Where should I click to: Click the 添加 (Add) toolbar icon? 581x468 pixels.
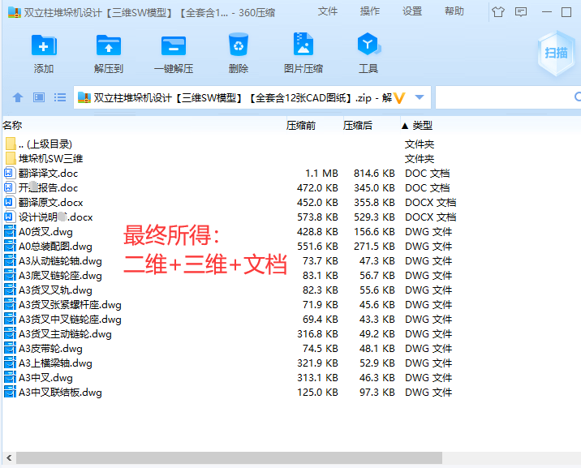click(x=44, y=45)
